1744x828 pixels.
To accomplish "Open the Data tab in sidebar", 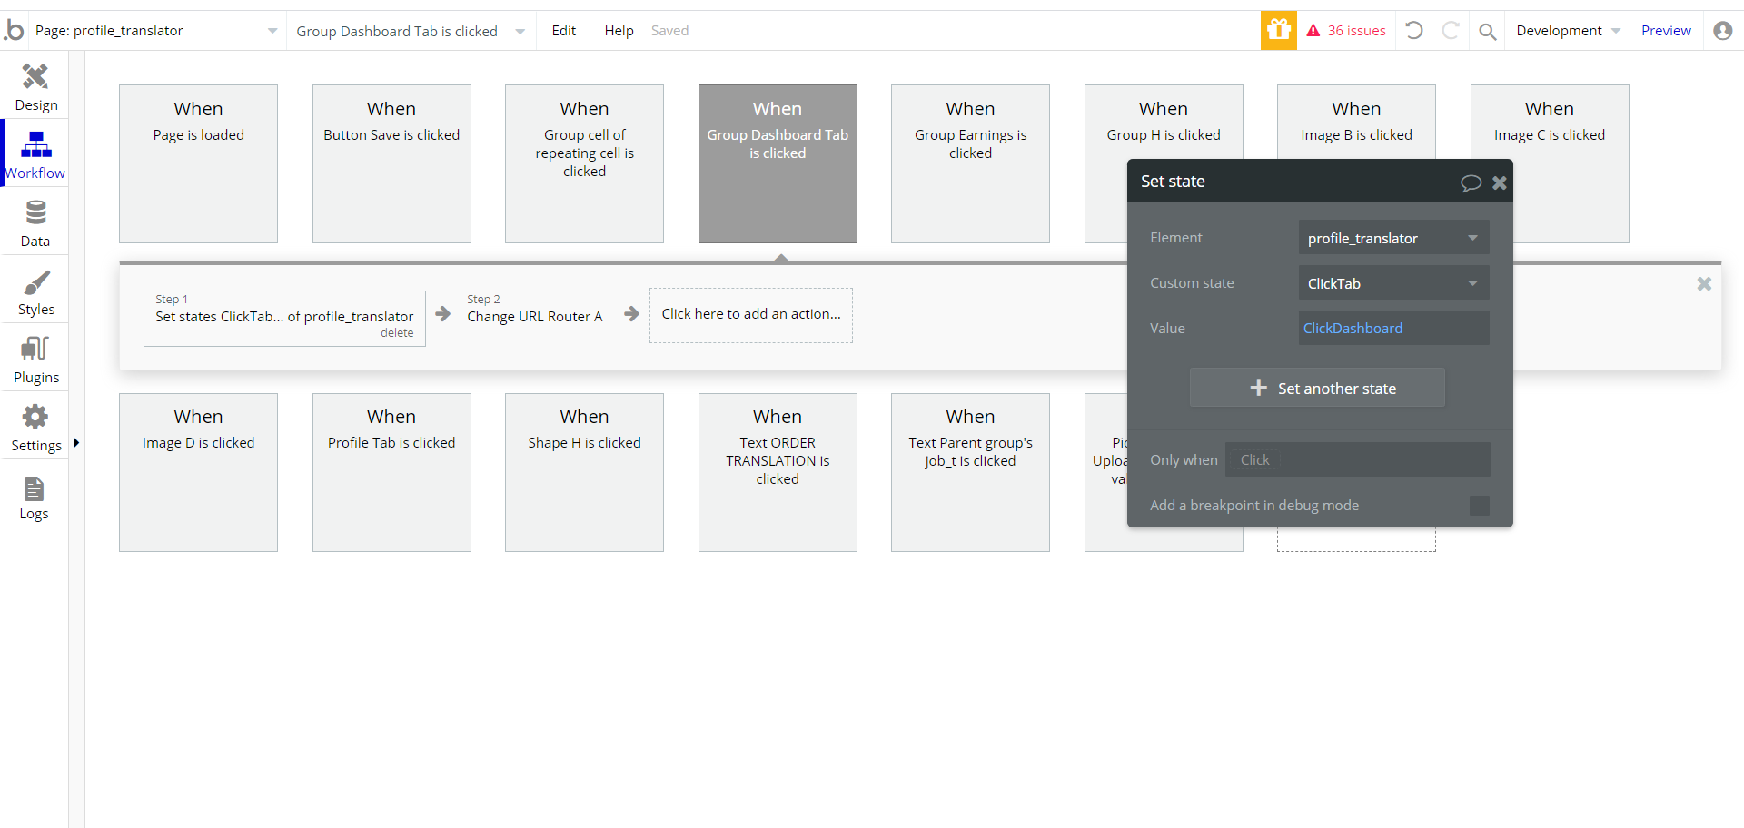I will [35, 223].
